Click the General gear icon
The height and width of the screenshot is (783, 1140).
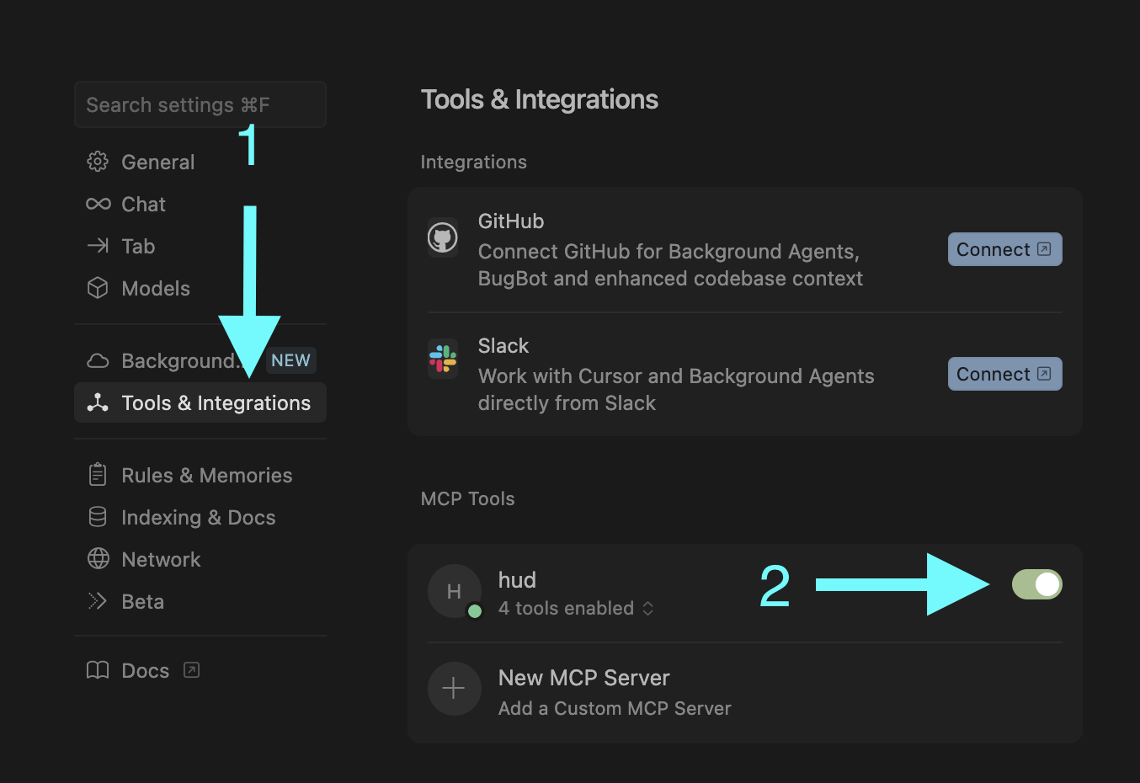click(98, 162)
